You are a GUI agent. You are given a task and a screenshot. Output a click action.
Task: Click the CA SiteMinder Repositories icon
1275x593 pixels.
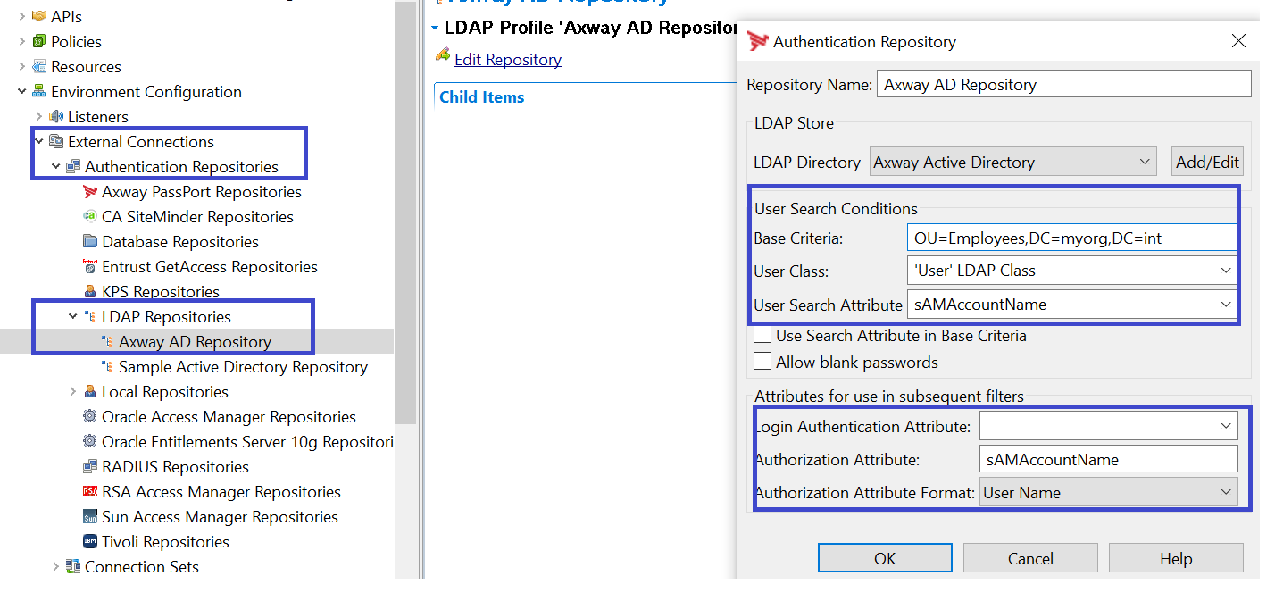90,217
